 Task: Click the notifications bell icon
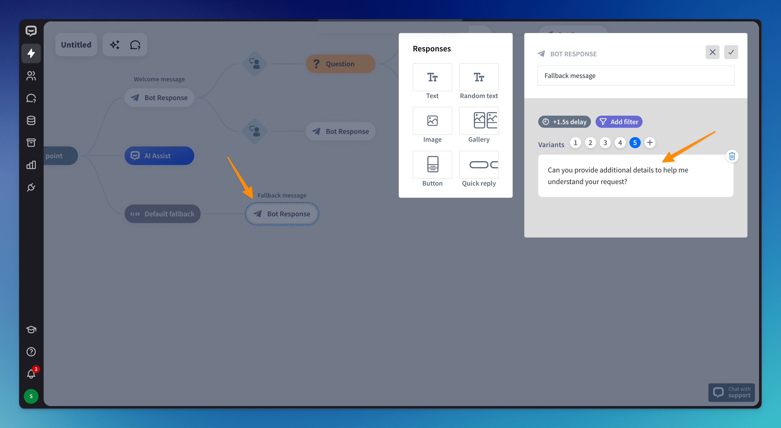(x=31, y=374)
